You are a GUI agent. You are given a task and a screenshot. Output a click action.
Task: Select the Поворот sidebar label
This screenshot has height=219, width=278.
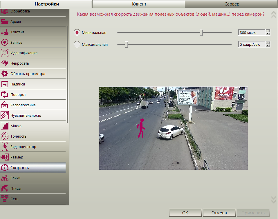click(18, 95)
